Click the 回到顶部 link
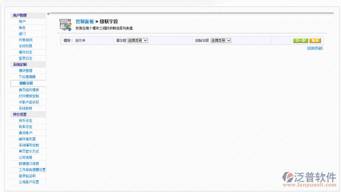This screenshot has height=192, width=341. pos(315,48)
